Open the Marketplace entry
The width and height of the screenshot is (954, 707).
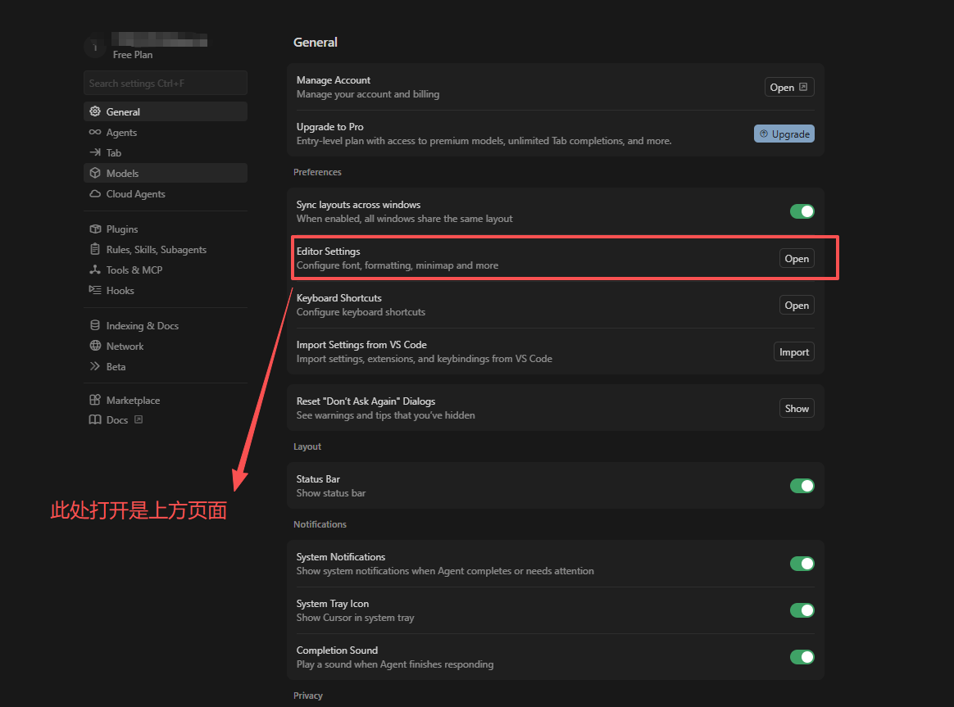click(x=166, y=400)
